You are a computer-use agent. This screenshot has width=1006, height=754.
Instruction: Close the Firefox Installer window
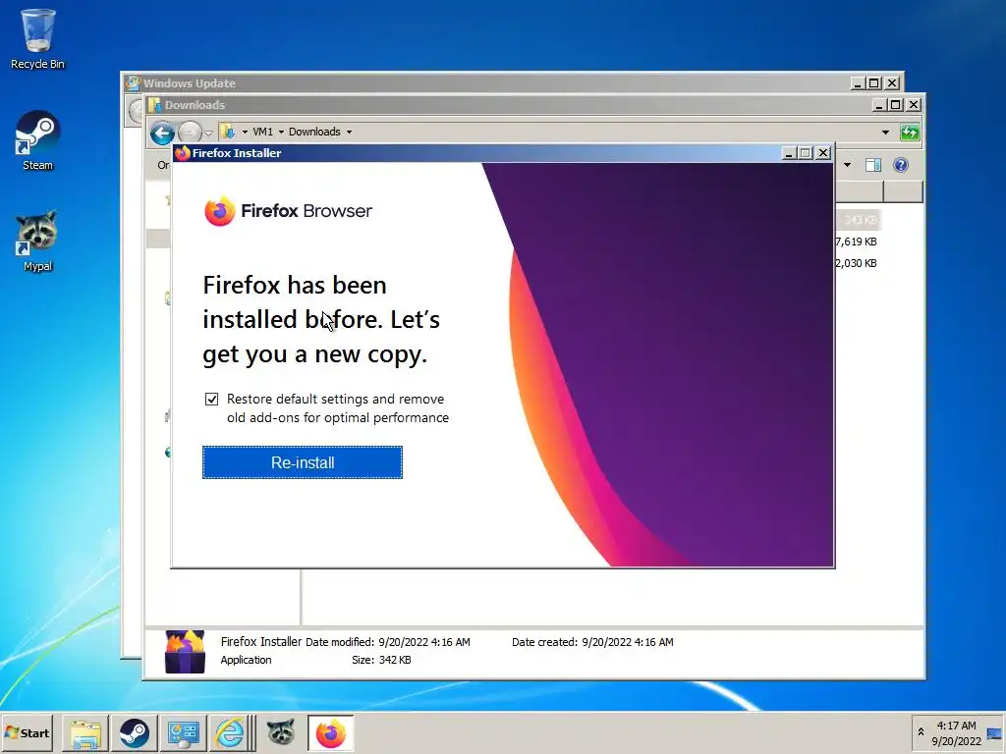click(823, 153)
